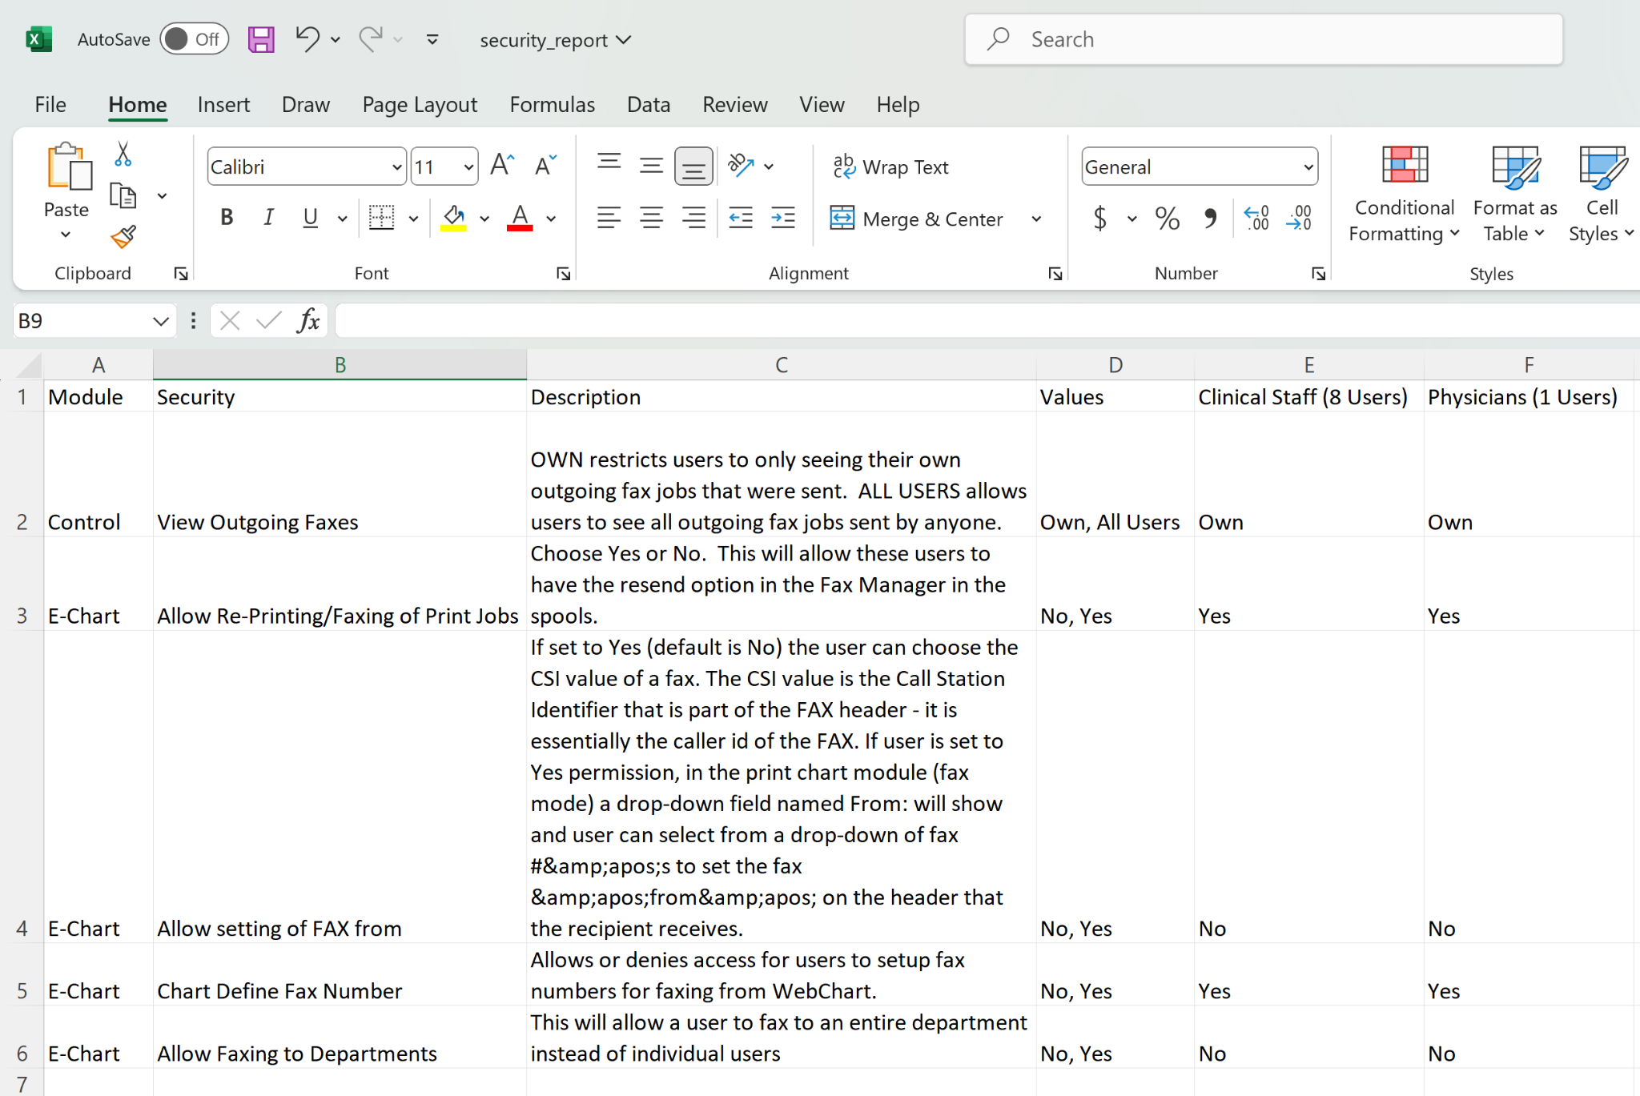
Task: Click the Insert Function fx icon
Action: 308,321
